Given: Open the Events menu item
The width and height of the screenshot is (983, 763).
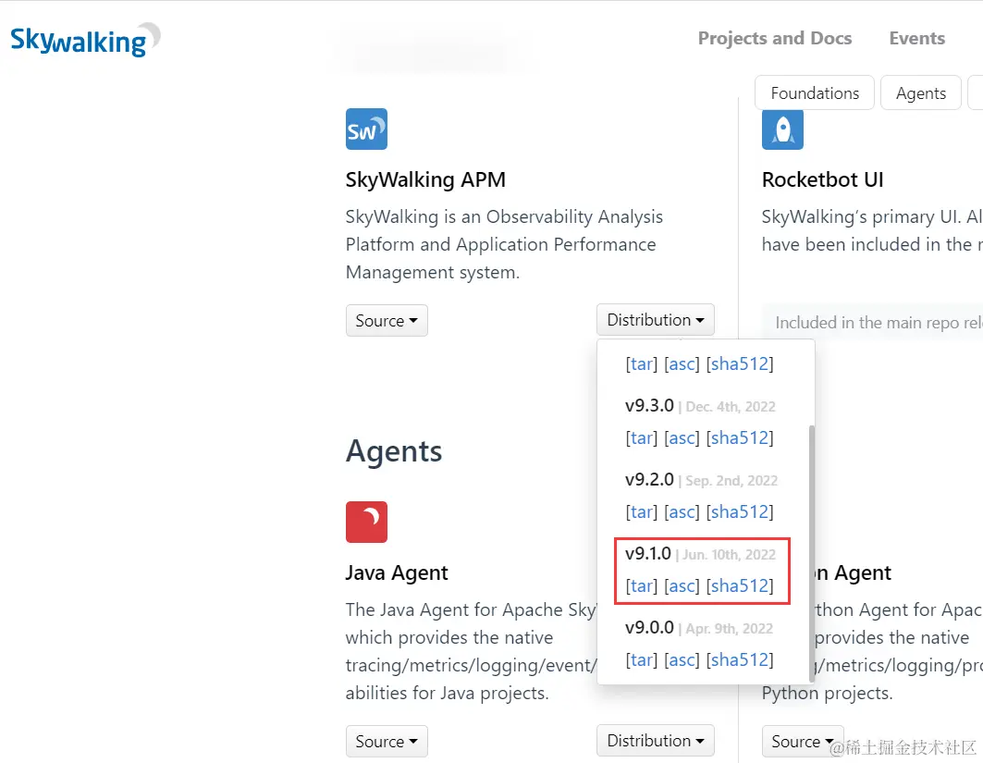Looking at the screenshot, I should pos(916,38).
